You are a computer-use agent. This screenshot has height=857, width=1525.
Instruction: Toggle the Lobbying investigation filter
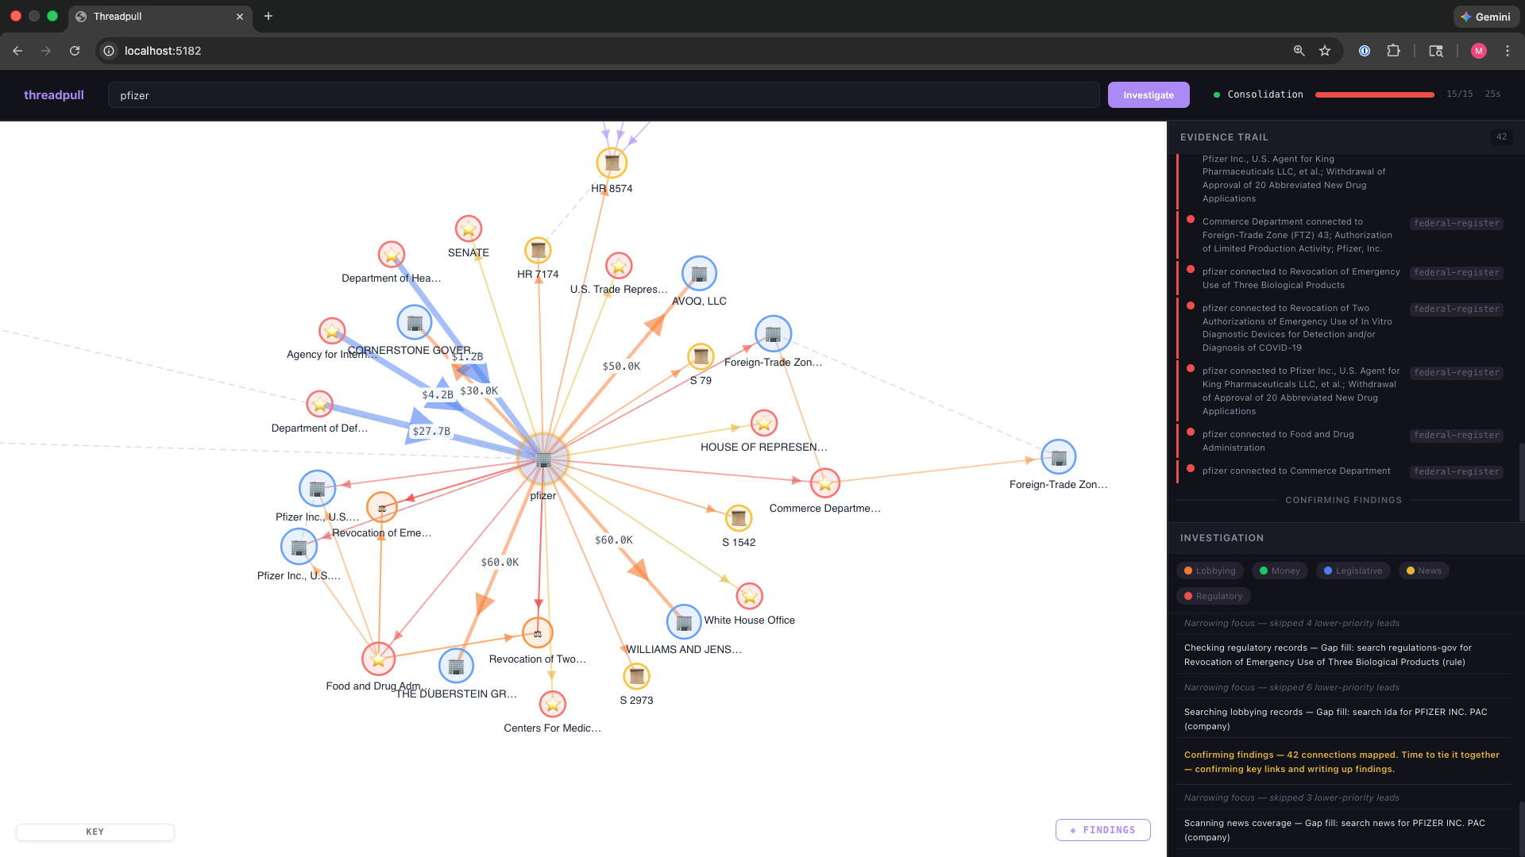tap(1209, 570)
